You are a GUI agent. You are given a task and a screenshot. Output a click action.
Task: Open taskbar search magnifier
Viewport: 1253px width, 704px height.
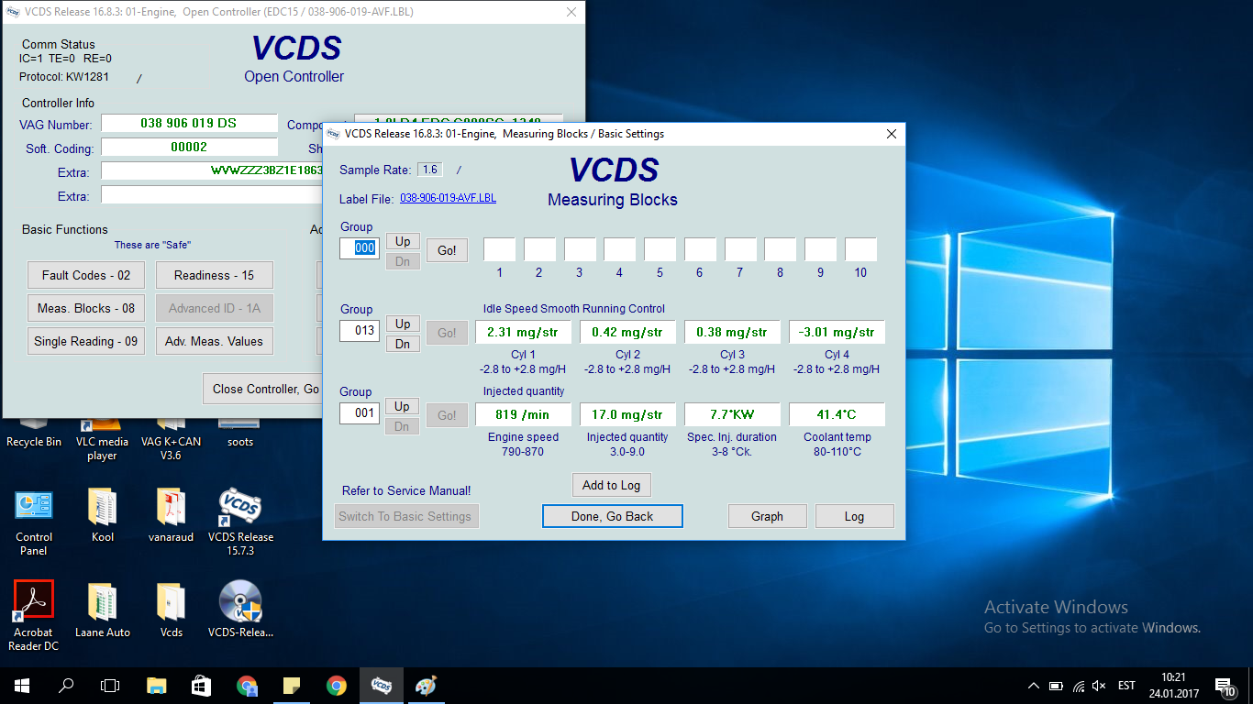(x=66, y=685)
